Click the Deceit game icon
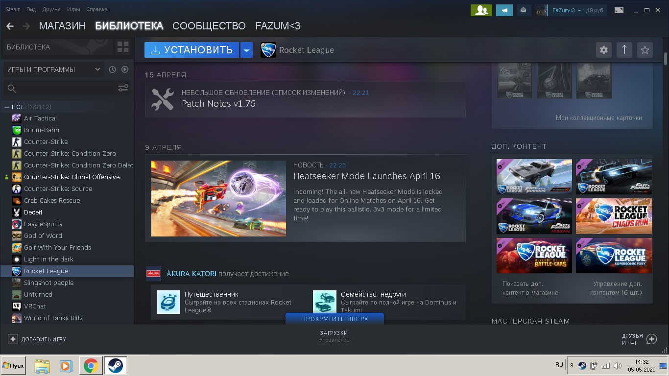 [16, 212]
